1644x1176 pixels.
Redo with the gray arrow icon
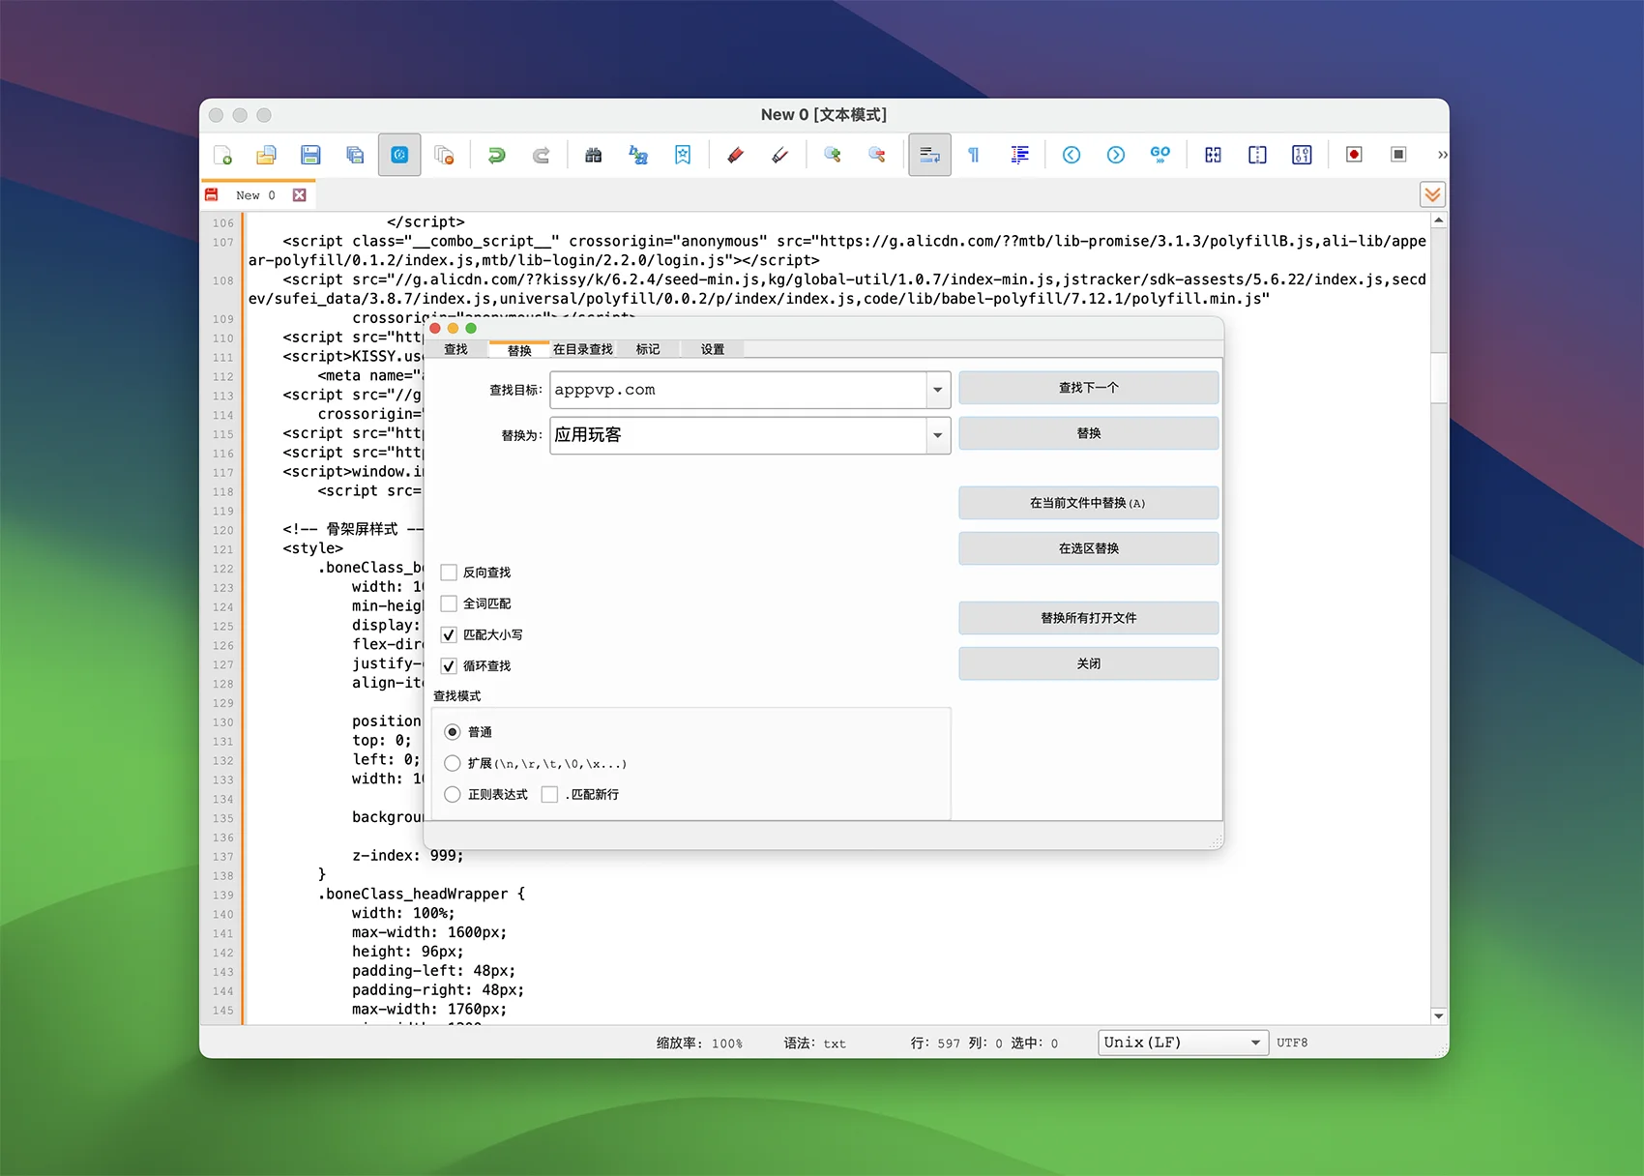click(542, 155)
